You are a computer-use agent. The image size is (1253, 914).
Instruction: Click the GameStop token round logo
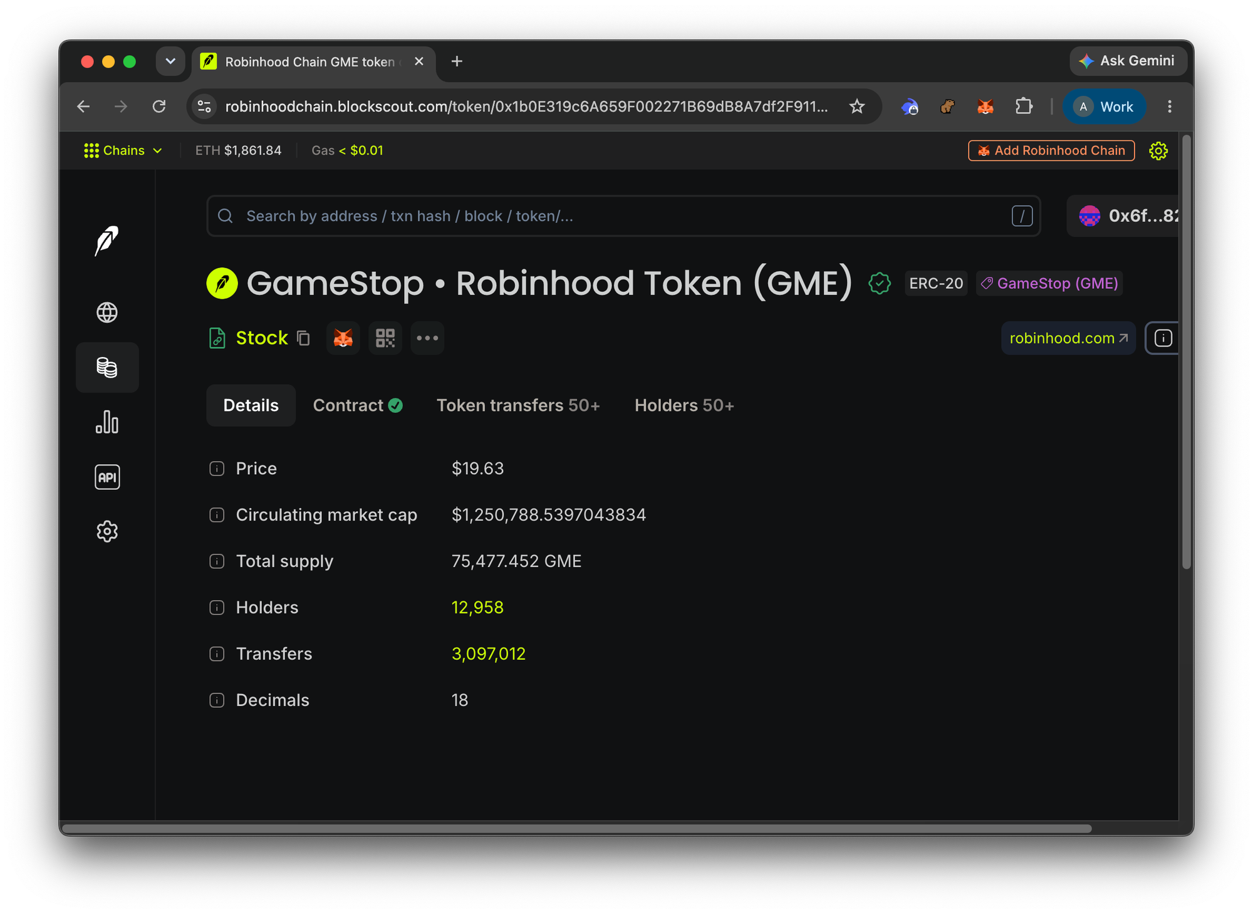point(222,283)
